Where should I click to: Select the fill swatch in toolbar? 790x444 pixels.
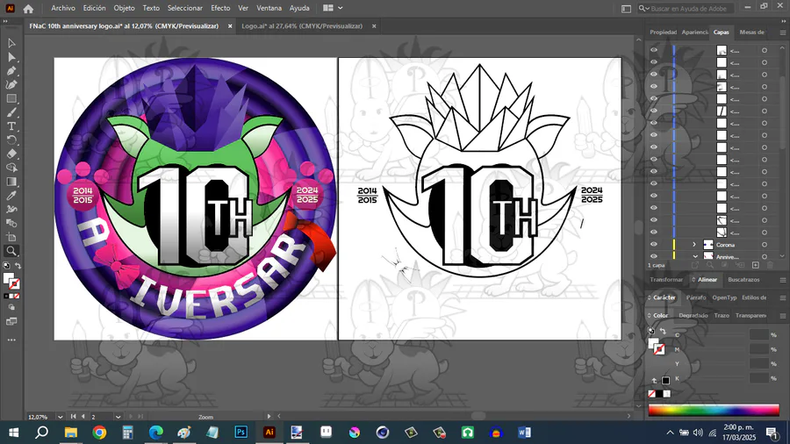8,279
